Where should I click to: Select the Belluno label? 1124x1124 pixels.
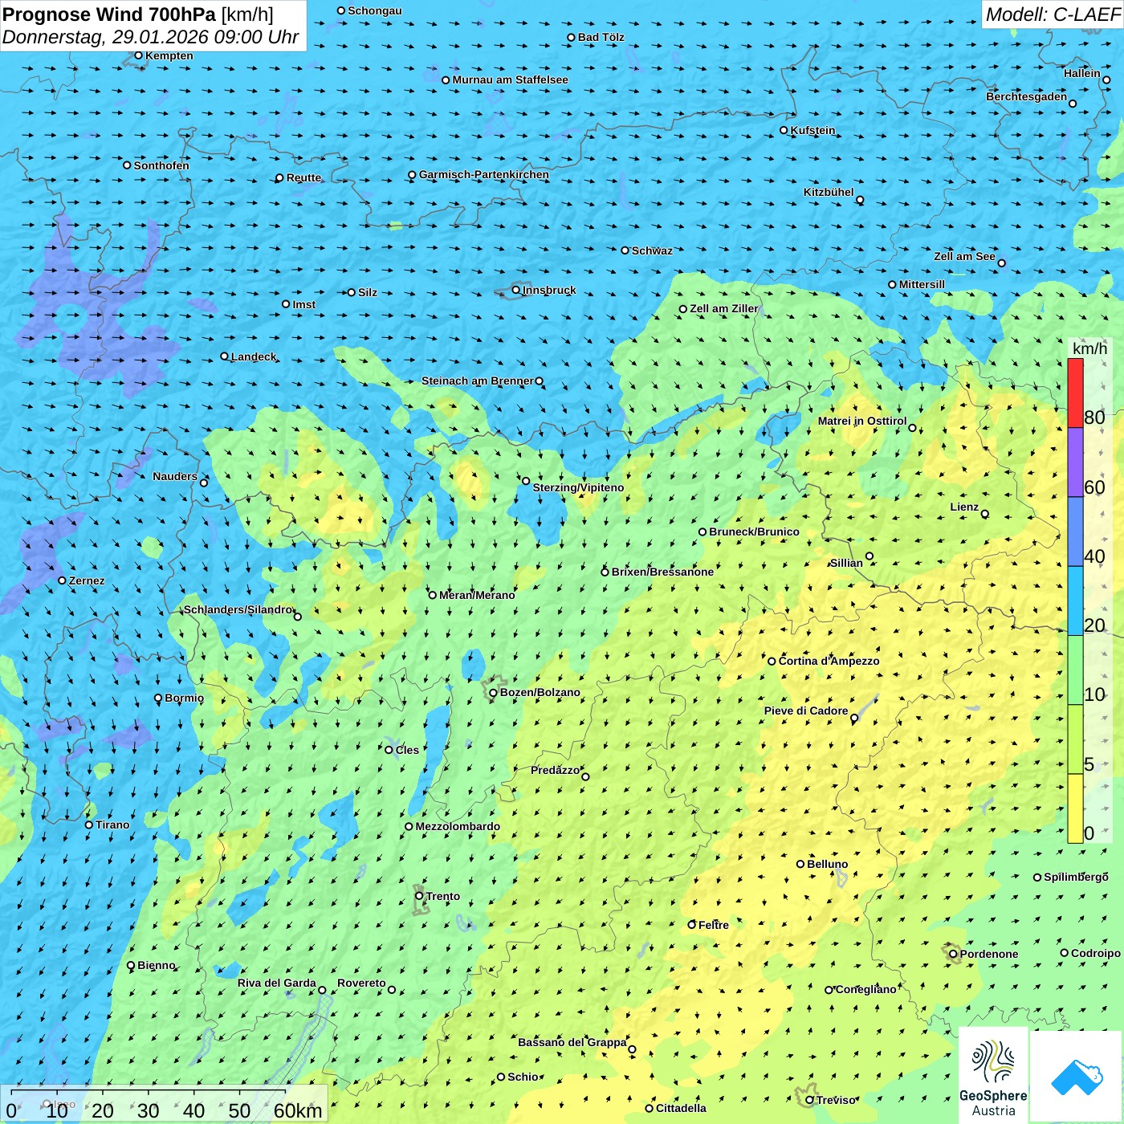827,864
